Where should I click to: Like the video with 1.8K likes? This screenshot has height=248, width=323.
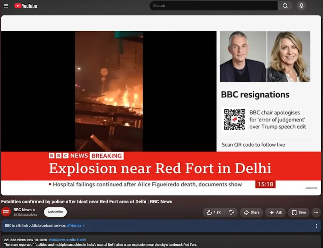tap(213, 212)
